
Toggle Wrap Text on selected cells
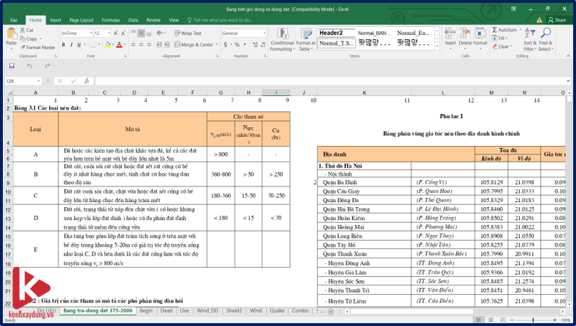(x=189, y=33)
